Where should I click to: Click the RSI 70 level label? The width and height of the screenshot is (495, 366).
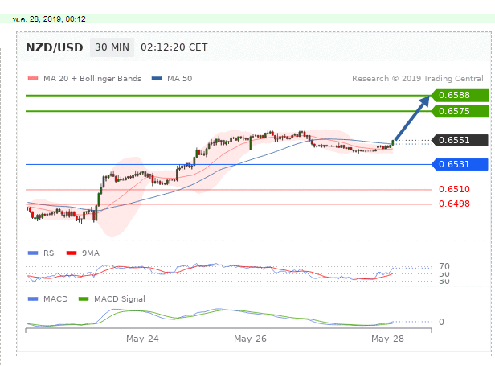tap(444, 266)
